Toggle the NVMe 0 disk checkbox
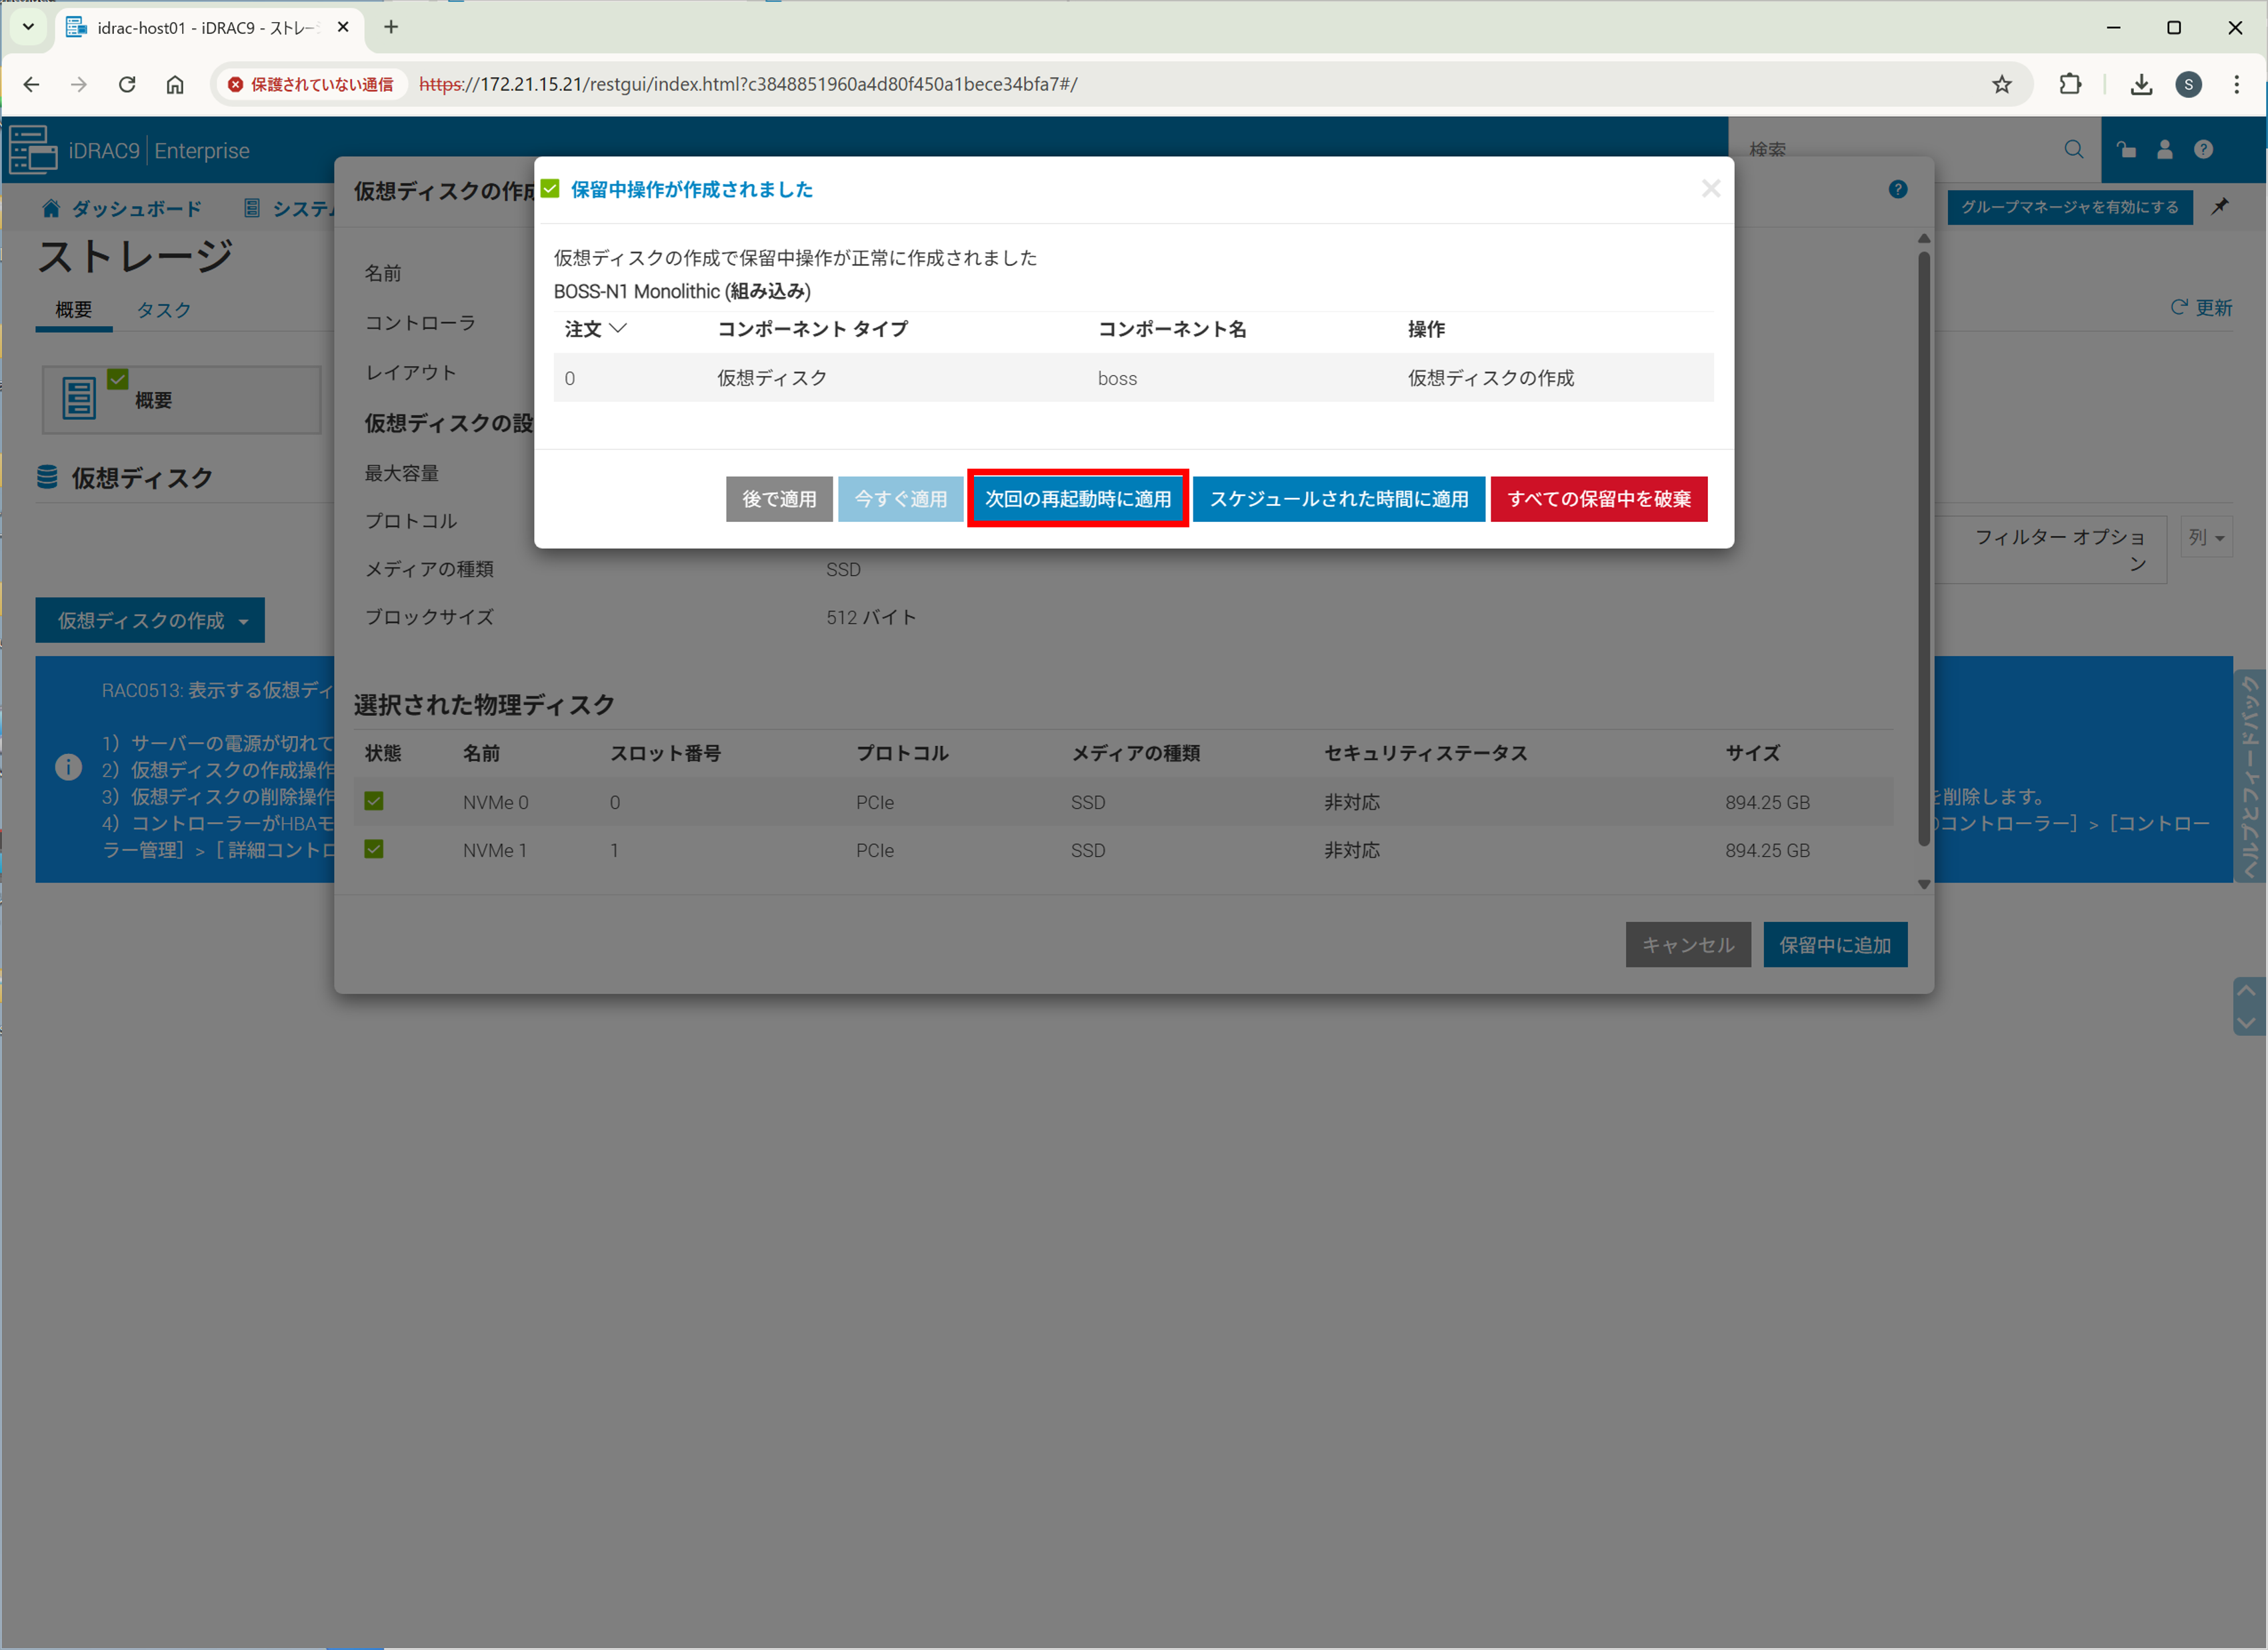 click(x=374, y=801)
